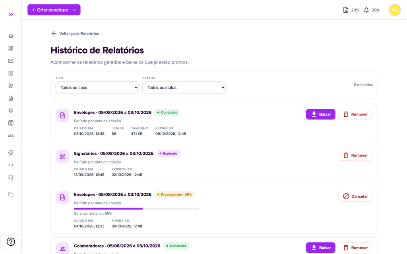Screen dimensions: 407x254
Task: Cancel the processing Envelopes report
Action: [355, 196]
